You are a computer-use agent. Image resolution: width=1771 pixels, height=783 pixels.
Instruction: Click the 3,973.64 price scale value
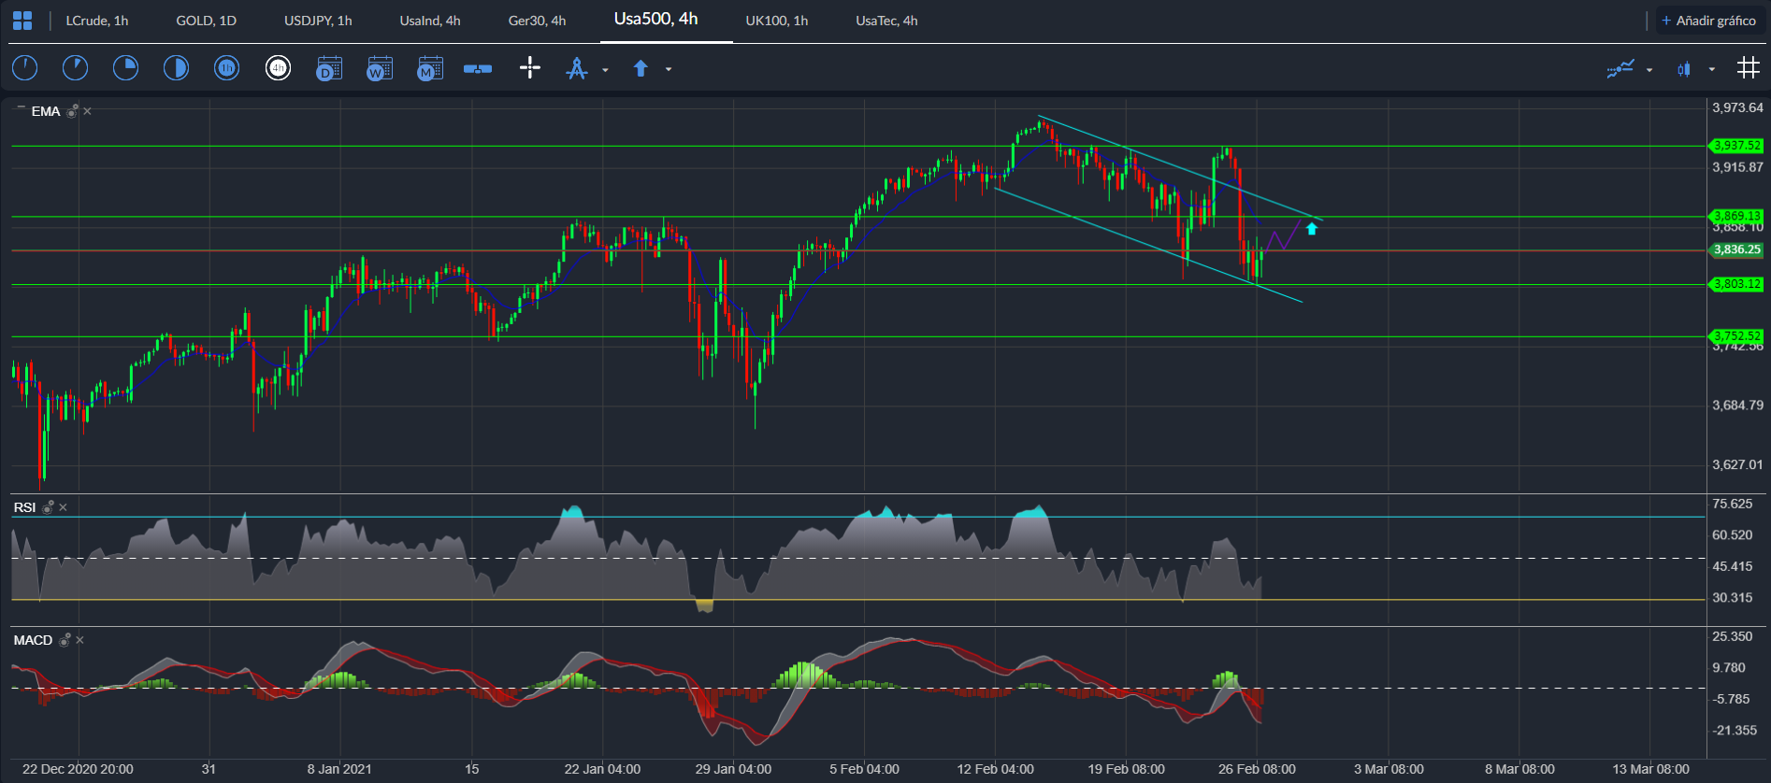tap(1737, 107)
